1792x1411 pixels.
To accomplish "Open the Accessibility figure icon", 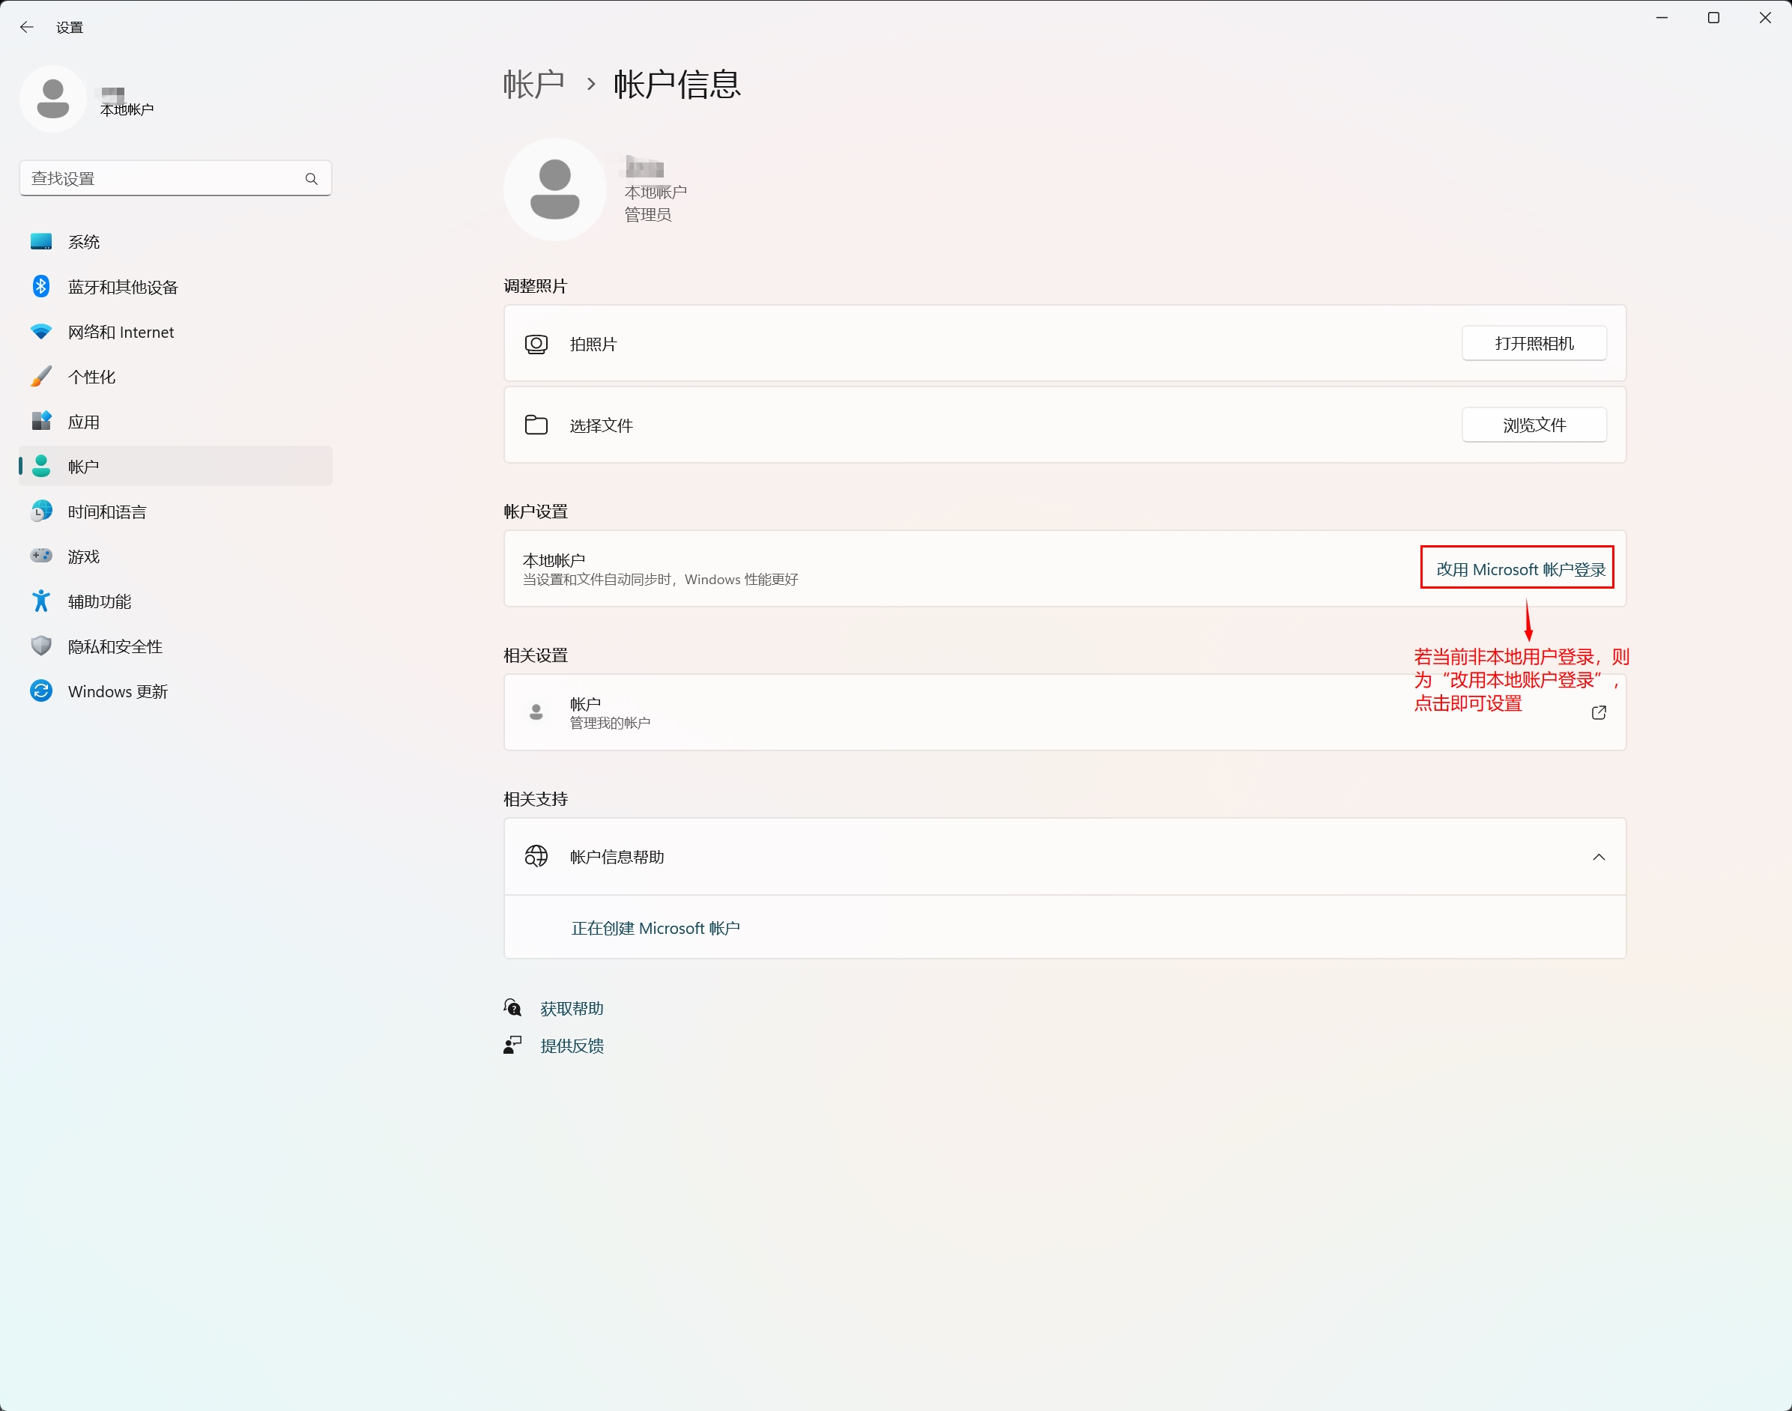I will [40, 601].
